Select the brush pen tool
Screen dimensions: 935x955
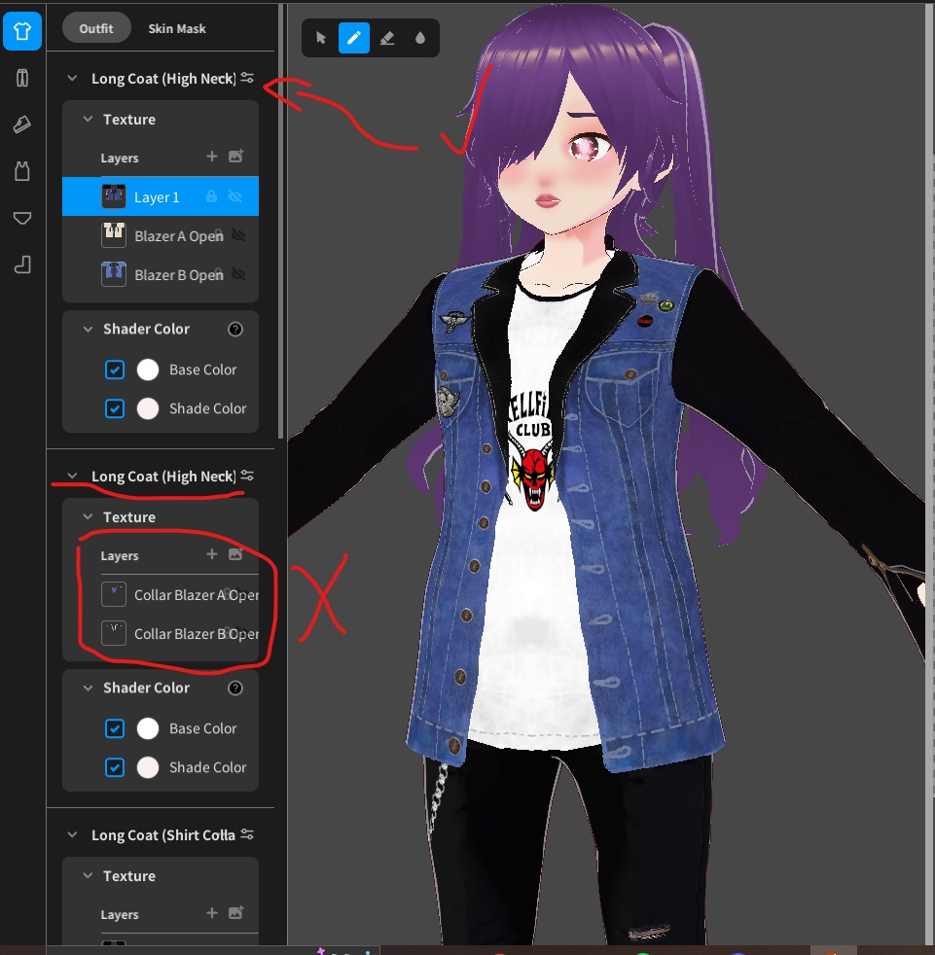click(x=354, y=38)
